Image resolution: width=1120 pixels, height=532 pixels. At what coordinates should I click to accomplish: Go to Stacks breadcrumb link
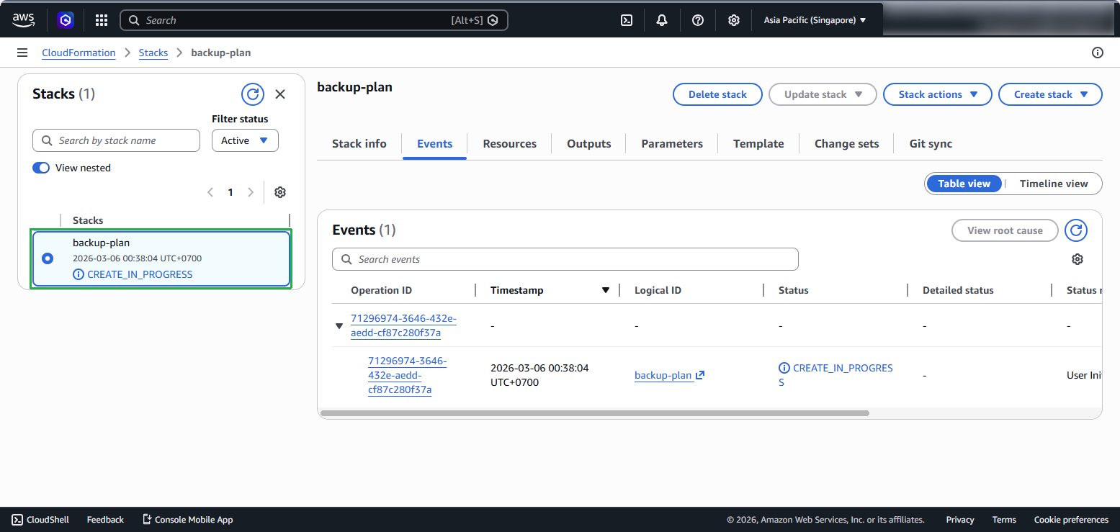click(153, 53)
